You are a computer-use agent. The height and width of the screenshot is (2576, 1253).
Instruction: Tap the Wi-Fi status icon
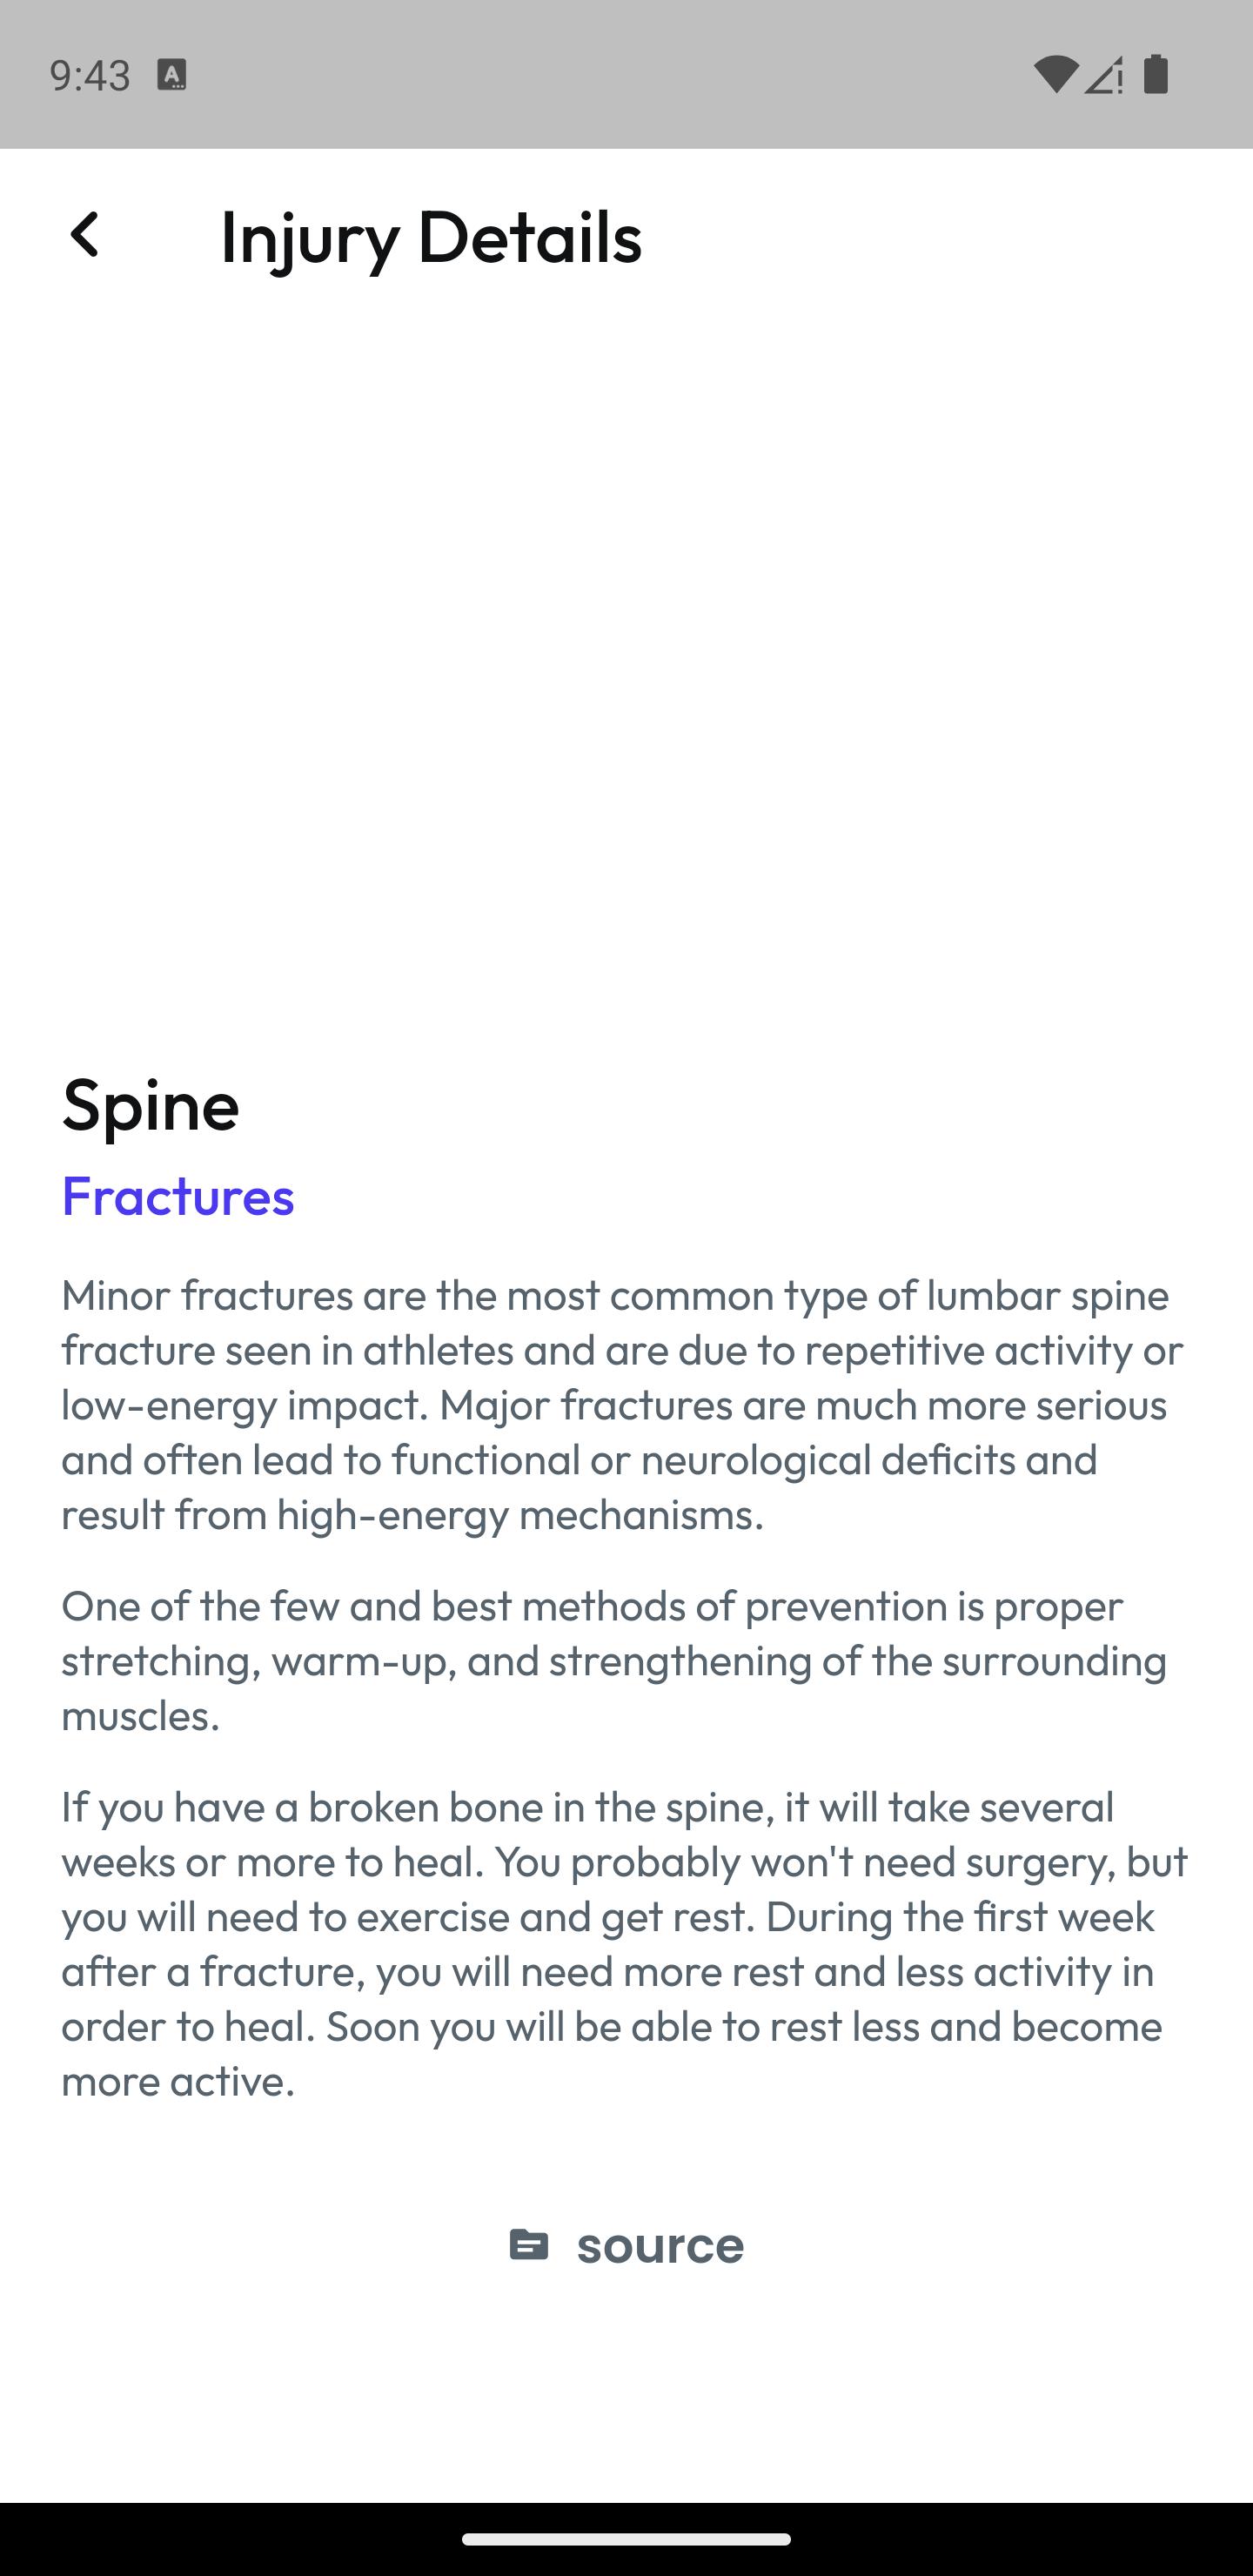tap(1055, 75)
